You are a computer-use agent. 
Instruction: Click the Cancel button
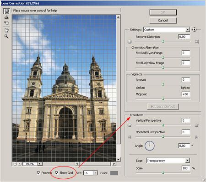pos(163,21)
